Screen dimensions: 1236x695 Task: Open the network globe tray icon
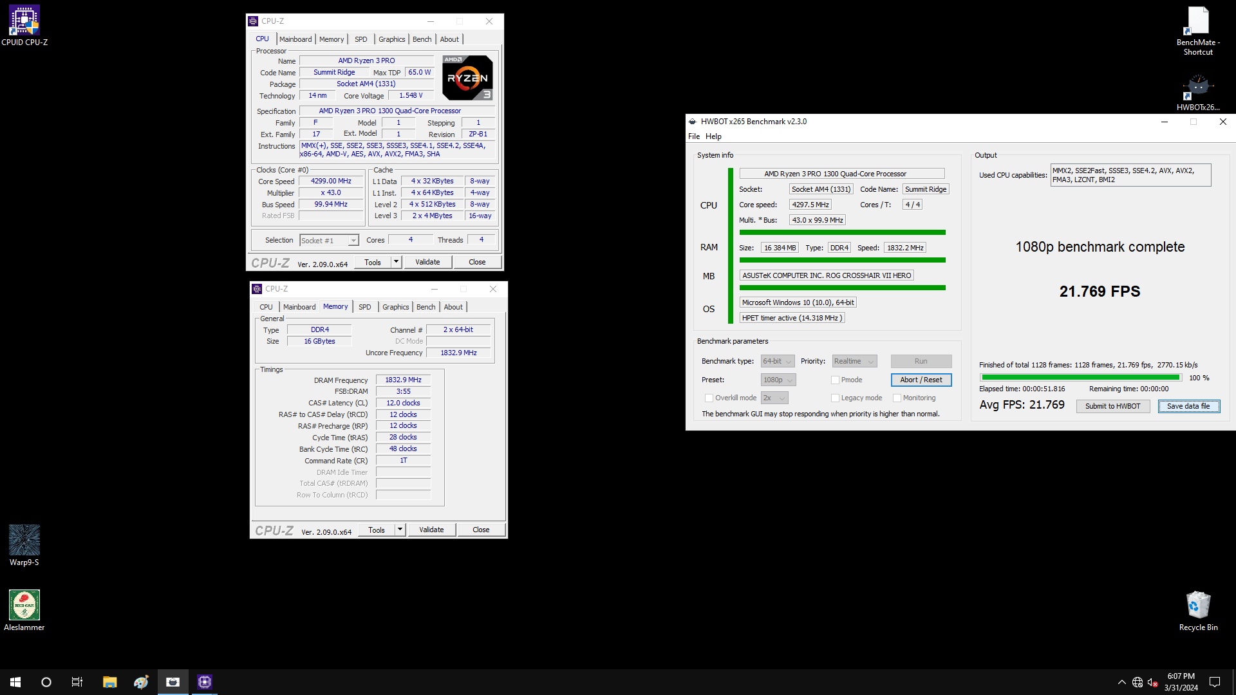(1138, 682)
